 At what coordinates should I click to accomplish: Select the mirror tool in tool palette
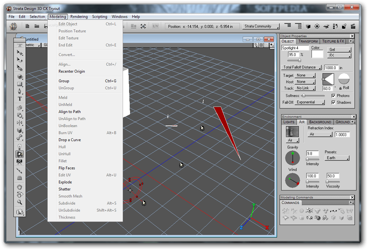(x=20, y=123)
